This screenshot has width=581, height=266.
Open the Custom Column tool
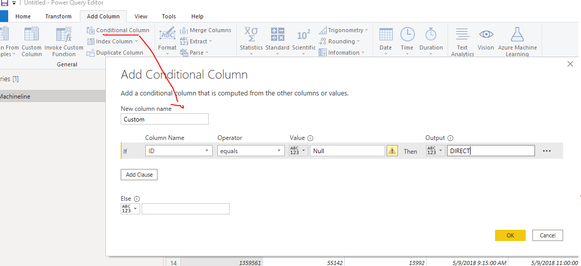[x=32, y=41]
